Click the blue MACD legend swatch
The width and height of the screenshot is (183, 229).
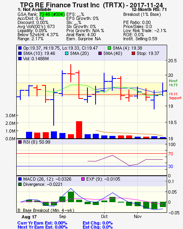tap(20, 179)
